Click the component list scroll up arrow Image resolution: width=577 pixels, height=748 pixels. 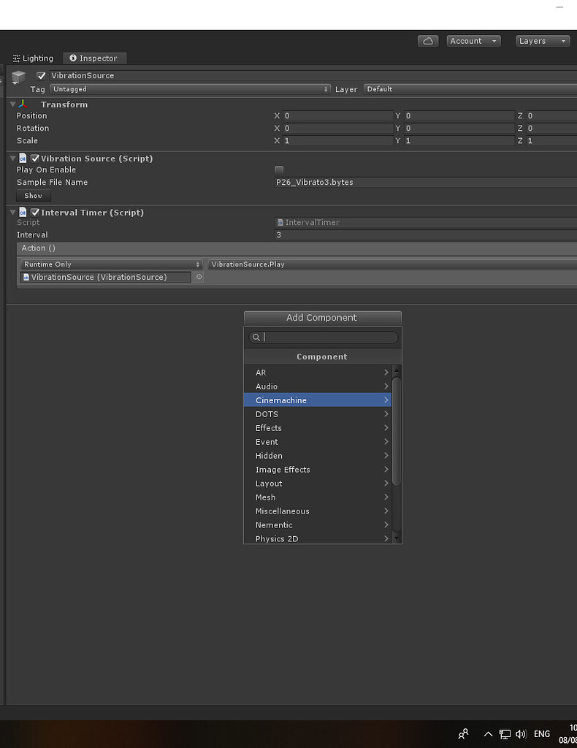(x=397, y=370)
